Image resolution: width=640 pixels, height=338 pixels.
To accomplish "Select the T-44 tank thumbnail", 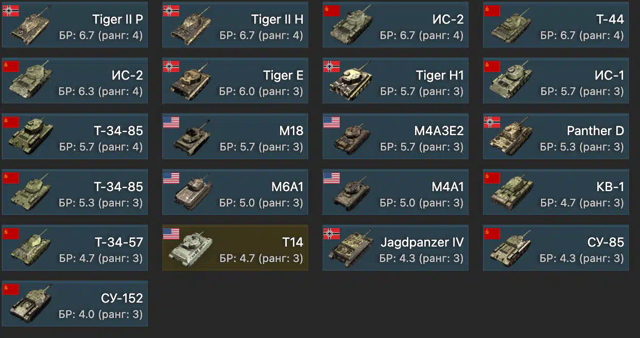I will (512, 28).
